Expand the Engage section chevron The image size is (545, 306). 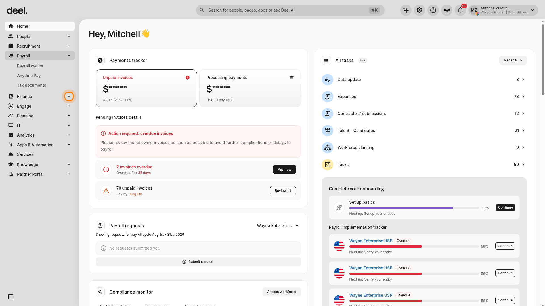coord(69,106)
